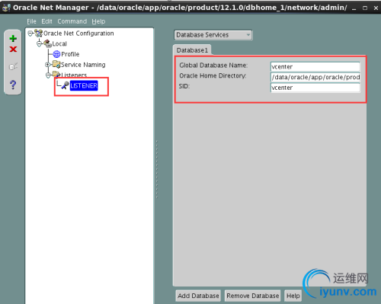The height and width of the screenshot is (304, 381).
Task: Expand the Service Naming node
Action: point(47,65)
